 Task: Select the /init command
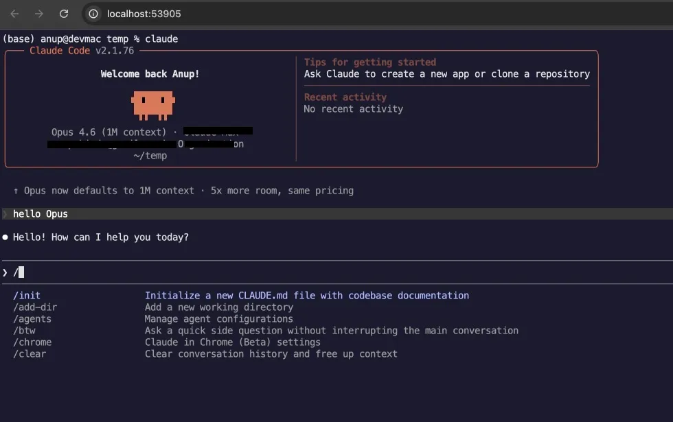[x=27, y=296]
